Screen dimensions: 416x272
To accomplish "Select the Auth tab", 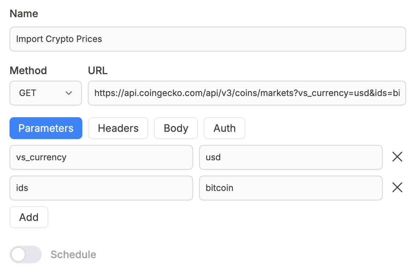I will pyautogui.click(x=224, y=128).
